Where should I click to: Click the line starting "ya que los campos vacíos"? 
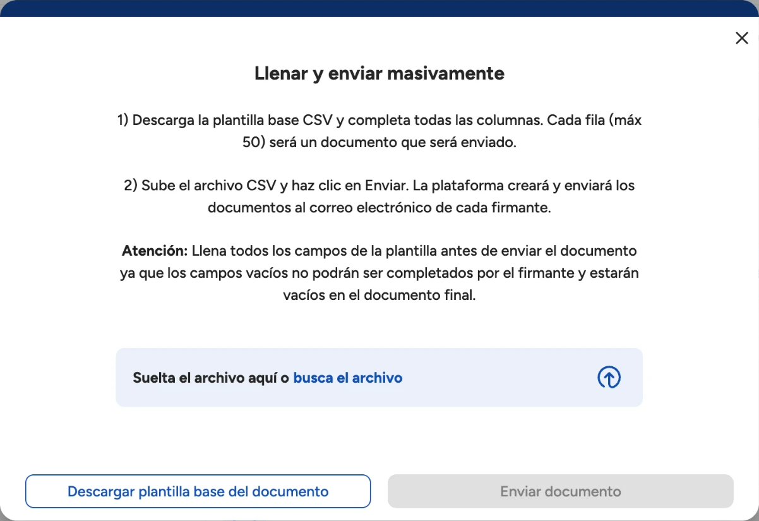tap(379, 273)
